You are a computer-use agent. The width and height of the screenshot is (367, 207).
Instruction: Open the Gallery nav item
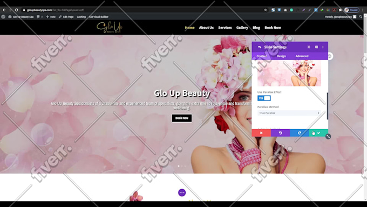pyautogui.click(x=242, y=28)
